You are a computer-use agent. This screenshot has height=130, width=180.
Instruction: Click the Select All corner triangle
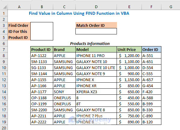pos(5,7)
